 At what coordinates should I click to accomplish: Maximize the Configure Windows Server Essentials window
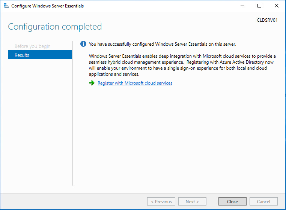click(259, 6)
